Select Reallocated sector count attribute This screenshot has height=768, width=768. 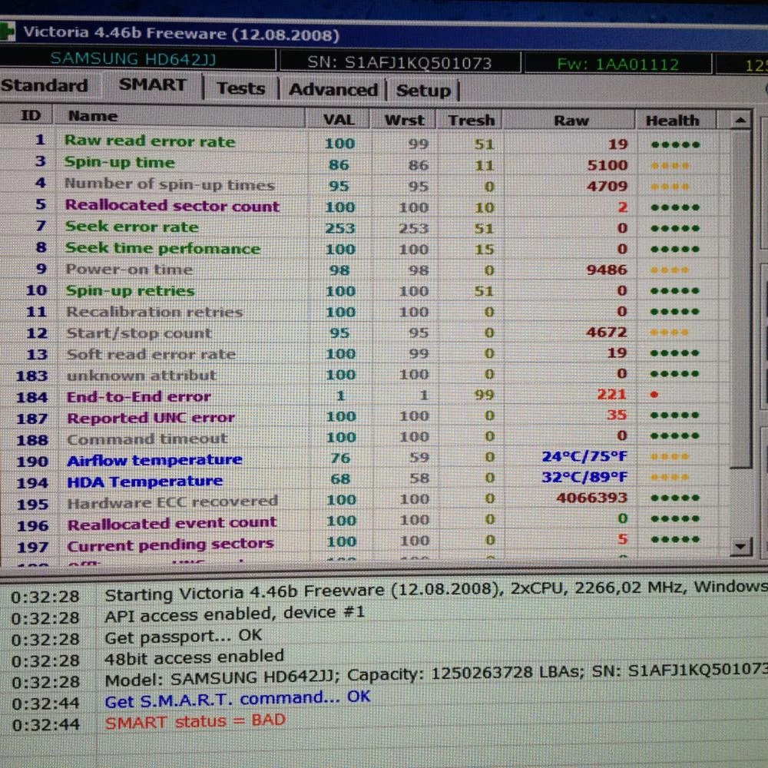(x=365, y=206)
